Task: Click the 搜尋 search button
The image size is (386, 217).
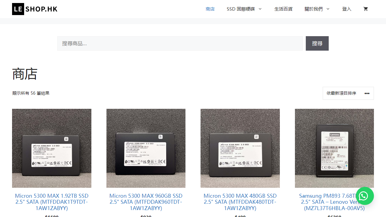Action: tap(317, 43)
